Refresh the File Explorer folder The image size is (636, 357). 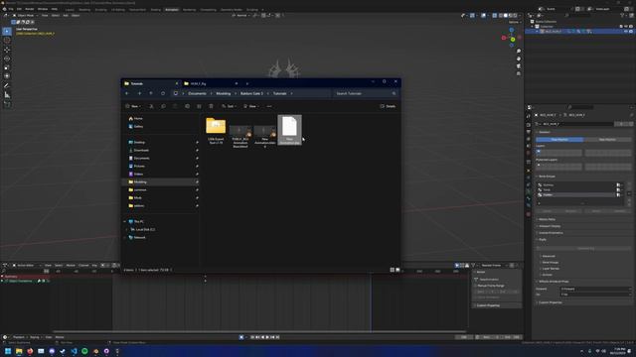tap(163, 93)
